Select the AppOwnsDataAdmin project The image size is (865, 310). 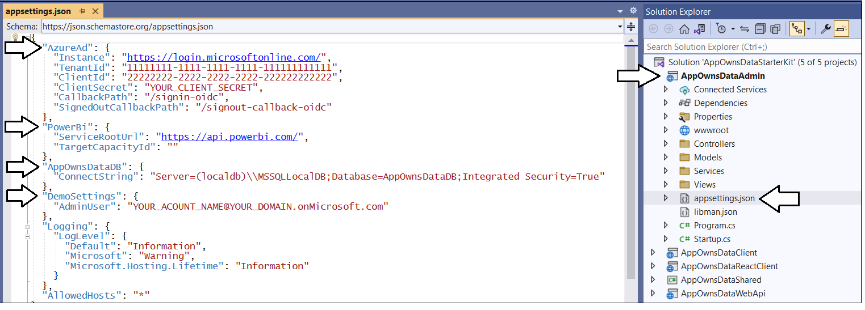point(723,76)
